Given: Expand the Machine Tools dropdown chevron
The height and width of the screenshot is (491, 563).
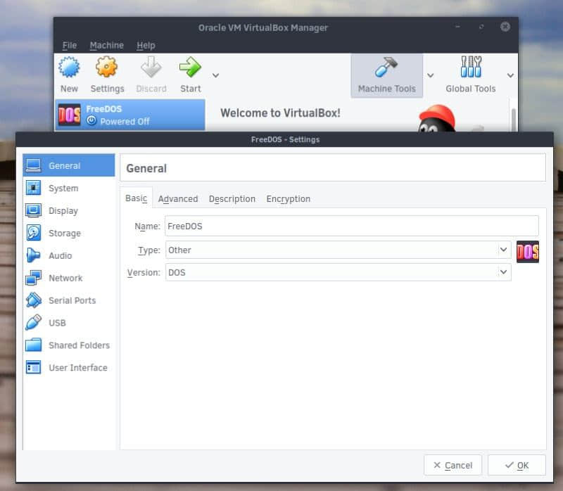Looking at the screenshot, I should coord(431,75).
